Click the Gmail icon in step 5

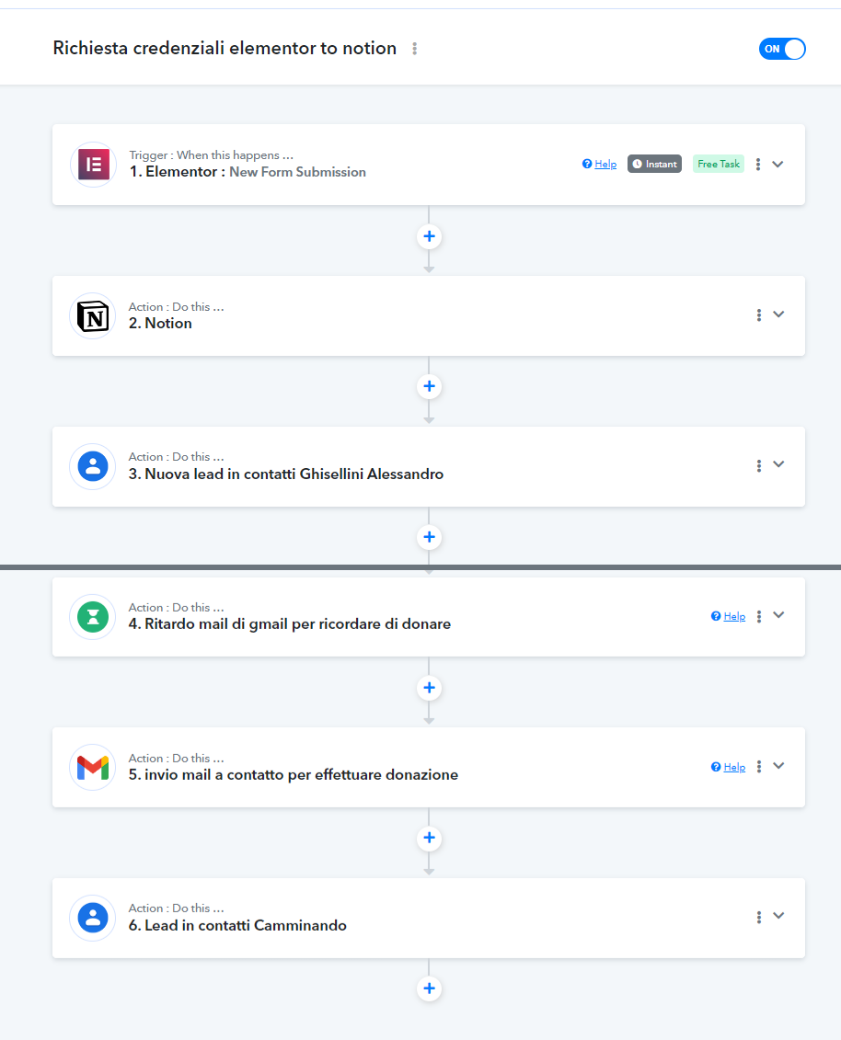click(93, 768)
